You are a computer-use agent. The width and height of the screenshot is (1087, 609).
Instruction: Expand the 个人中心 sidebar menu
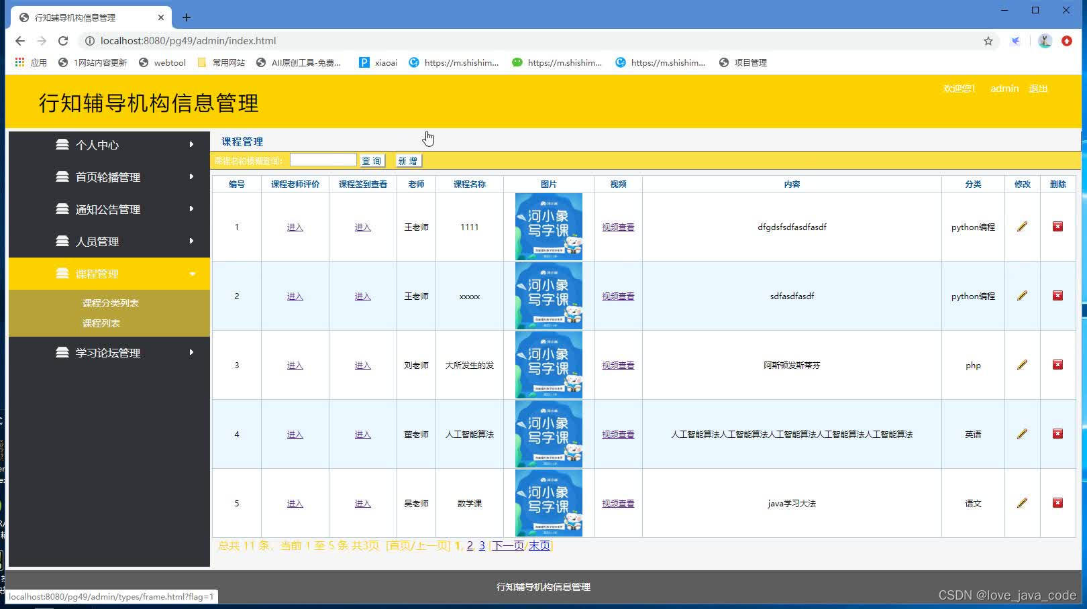point(109,145)
